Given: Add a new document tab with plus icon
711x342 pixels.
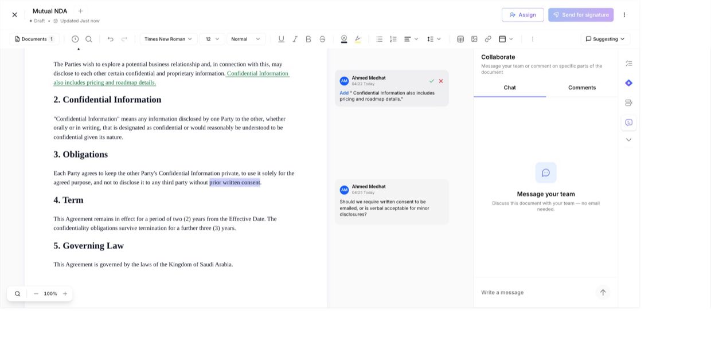Looking at the screenshot, I should pyautogui.click(x=80, y=11).
